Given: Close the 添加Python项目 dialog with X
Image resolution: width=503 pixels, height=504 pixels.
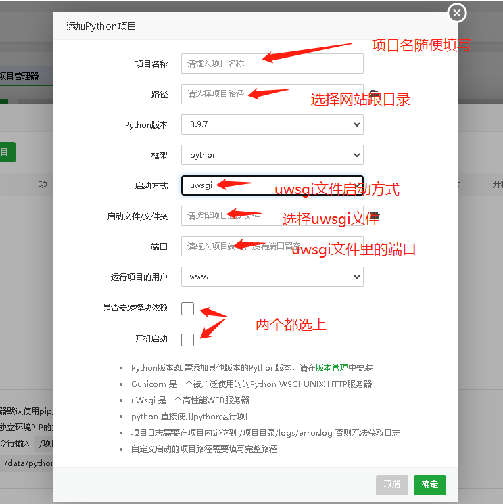Looking at the screenshot, I should tap(458, 12).
